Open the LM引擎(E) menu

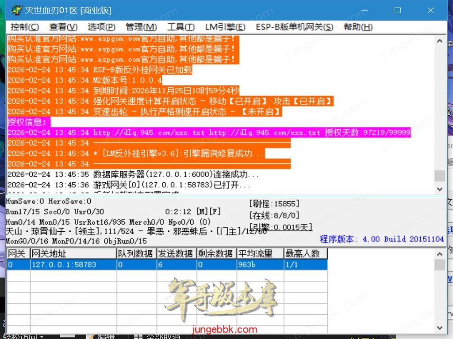(225, 27)
